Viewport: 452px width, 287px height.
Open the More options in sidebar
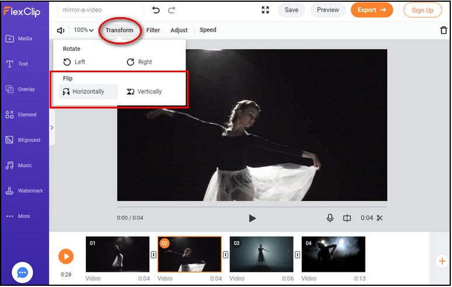18,216
